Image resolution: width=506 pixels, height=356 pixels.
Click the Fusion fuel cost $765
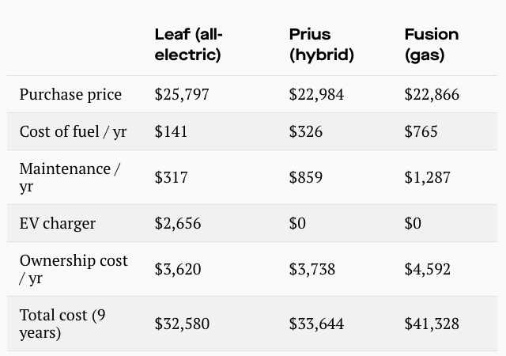421,131
